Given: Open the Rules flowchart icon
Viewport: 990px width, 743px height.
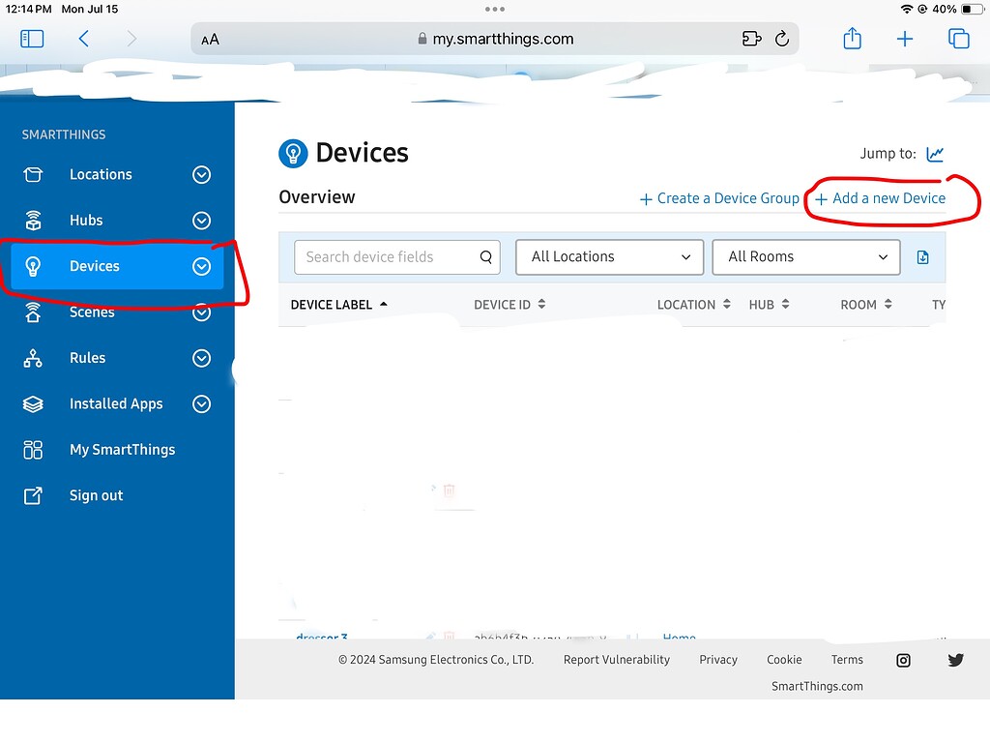Looking at the screenshot, I should (35, 358).
